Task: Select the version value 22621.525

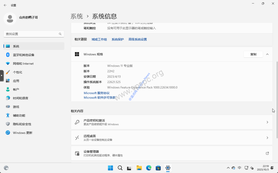Action: point(114,82)
